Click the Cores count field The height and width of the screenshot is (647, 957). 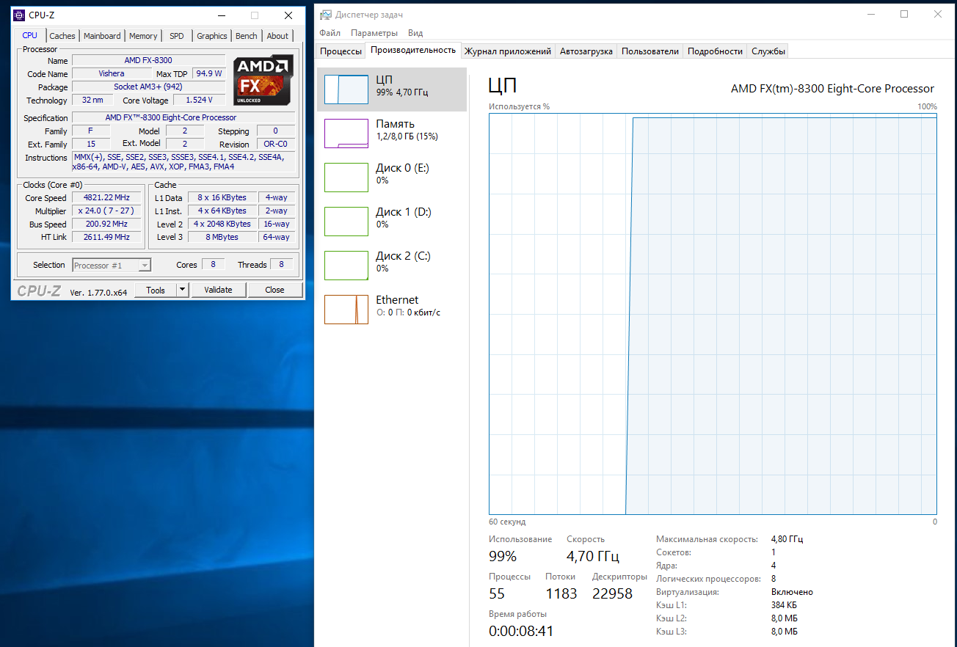(x=213, y=265)
